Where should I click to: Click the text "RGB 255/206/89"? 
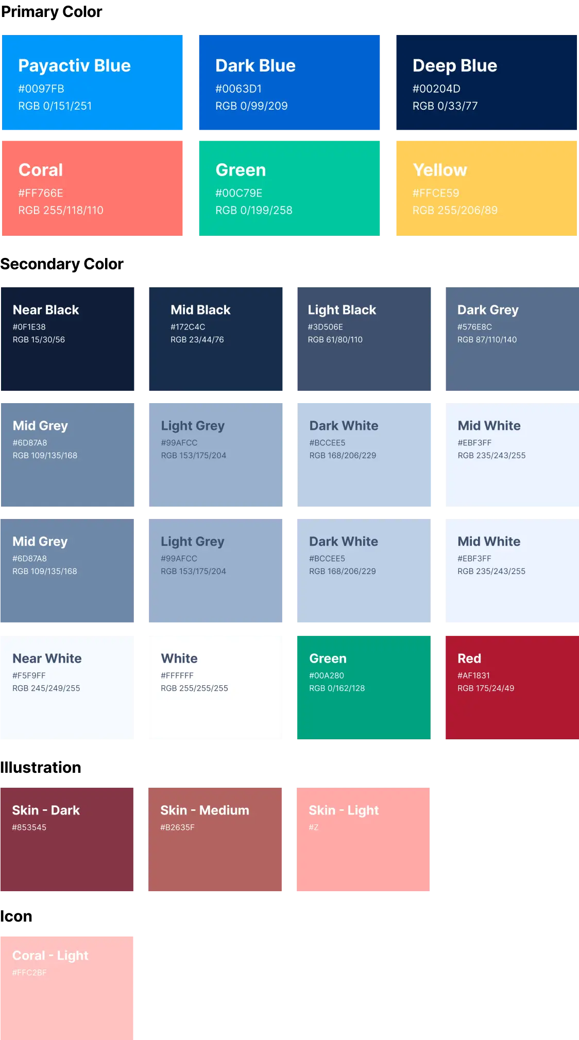click(455, 210)
